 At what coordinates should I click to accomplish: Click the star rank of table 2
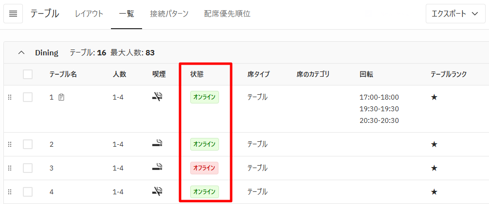click(434, 144)
